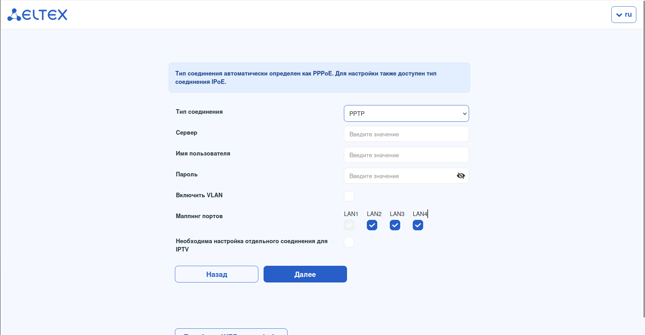The height and width of the screenshot is (335, 645).
Task: Click the disabled LAN1 checkbox
Action: tap(349, 225)
